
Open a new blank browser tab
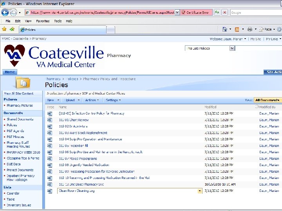tap(110, 30)
